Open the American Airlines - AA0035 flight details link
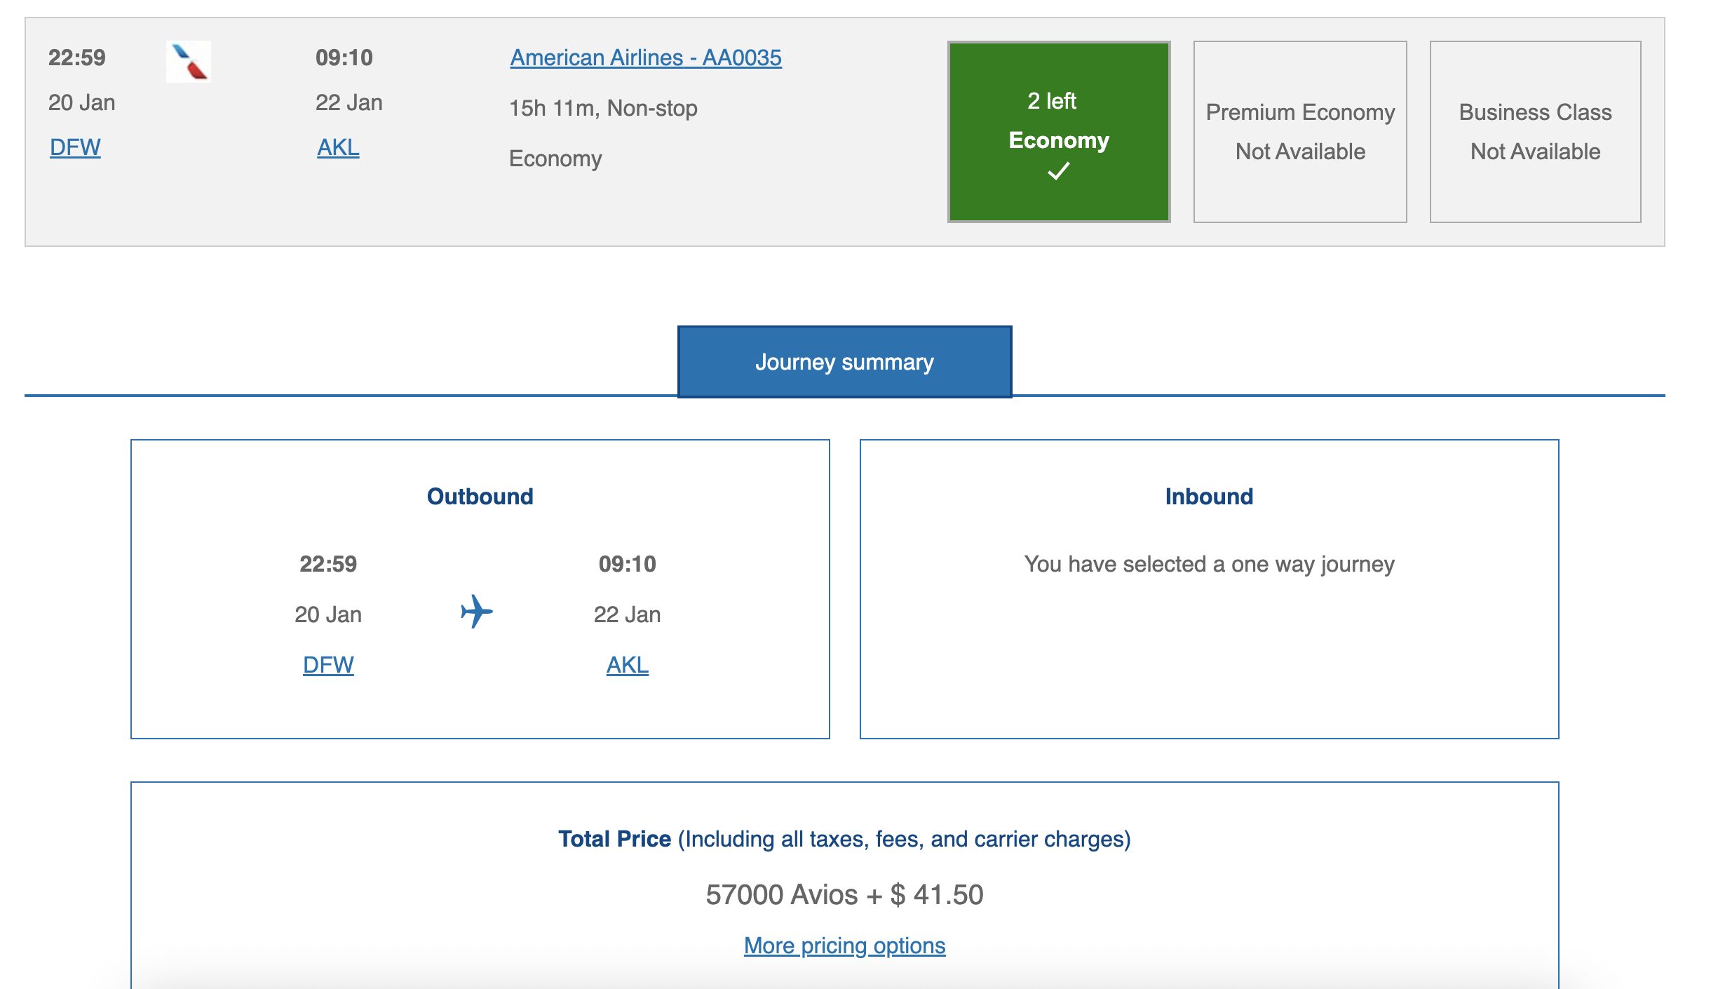This screenshot has height=989, width=1711. click(x=647, y=58)
